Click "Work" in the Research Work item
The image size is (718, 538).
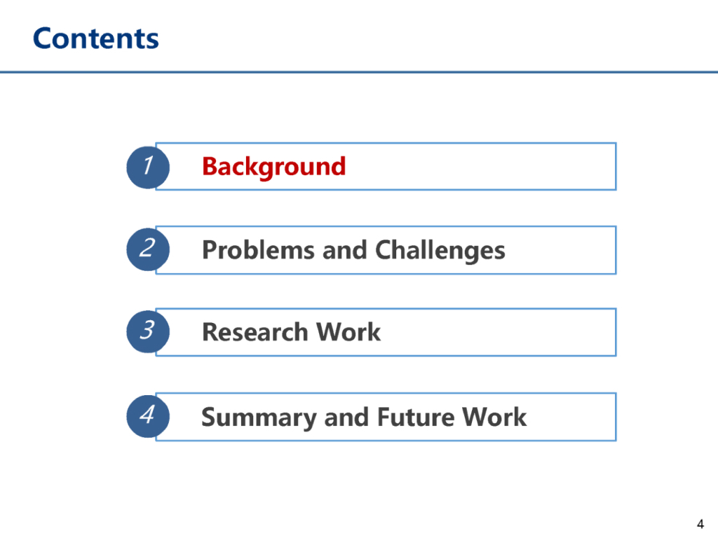[x=348, y=332]
